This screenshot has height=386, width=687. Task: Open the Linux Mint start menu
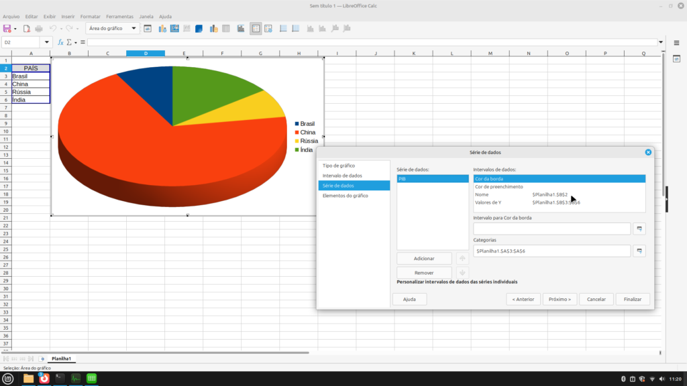coord(8,379)
